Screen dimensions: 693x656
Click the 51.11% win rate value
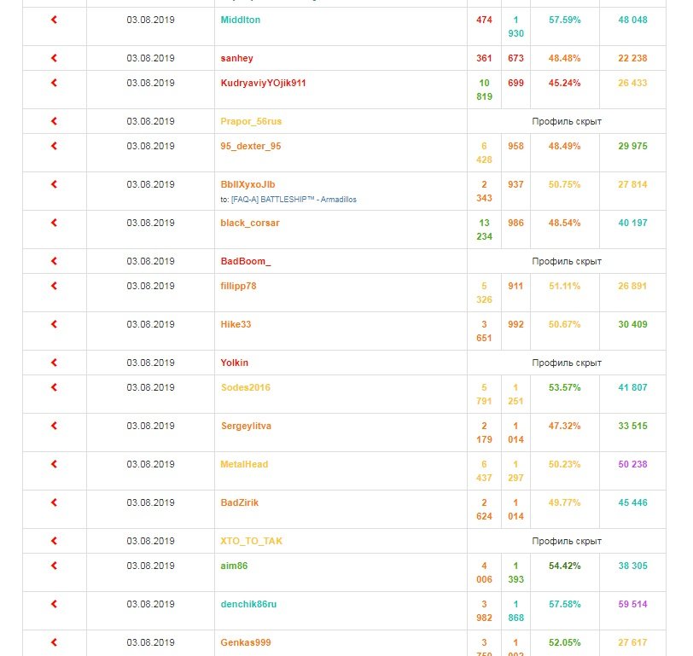(x=565, y=287)
